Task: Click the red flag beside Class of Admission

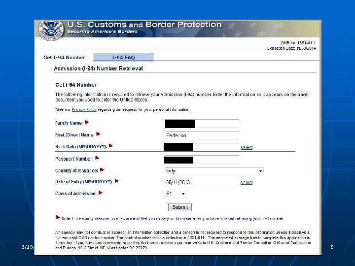Action: tap(101, 193)
